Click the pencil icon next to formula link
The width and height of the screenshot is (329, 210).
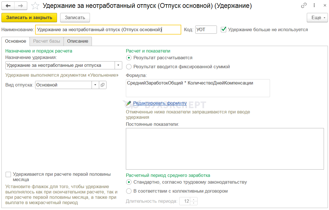129,103
